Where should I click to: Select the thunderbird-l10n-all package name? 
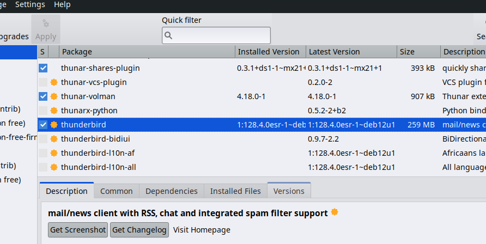coord(98,167)
